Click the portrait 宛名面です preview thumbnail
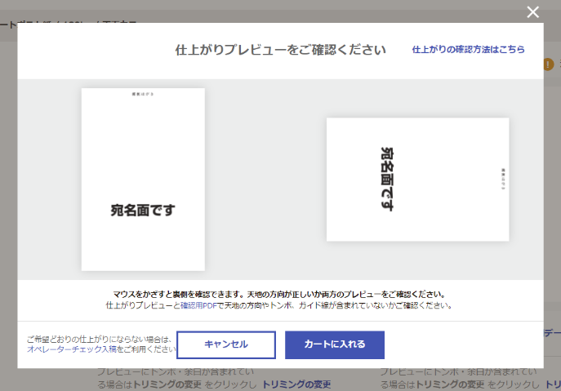This screenshot has height=391, width=561. (x=143, y=180)
